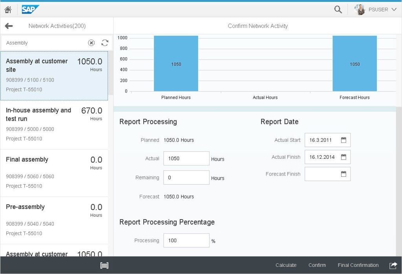Click the Planned Hours chart bar
402x274 pixels.
point(176,64)
